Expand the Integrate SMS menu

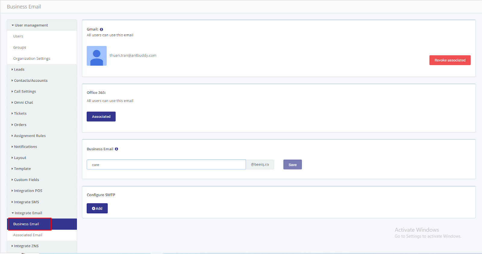tap(42, 202)
